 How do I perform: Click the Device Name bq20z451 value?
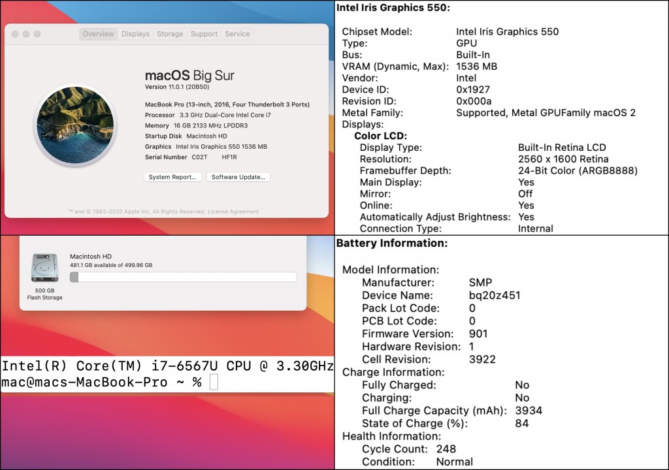[x=495, y=296]
